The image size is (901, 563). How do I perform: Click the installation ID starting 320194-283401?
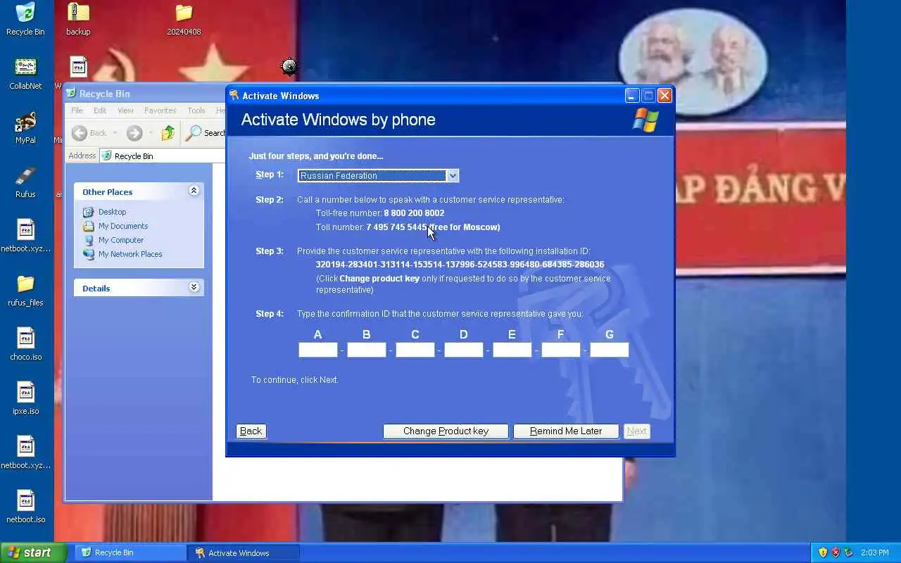point(460,265)
